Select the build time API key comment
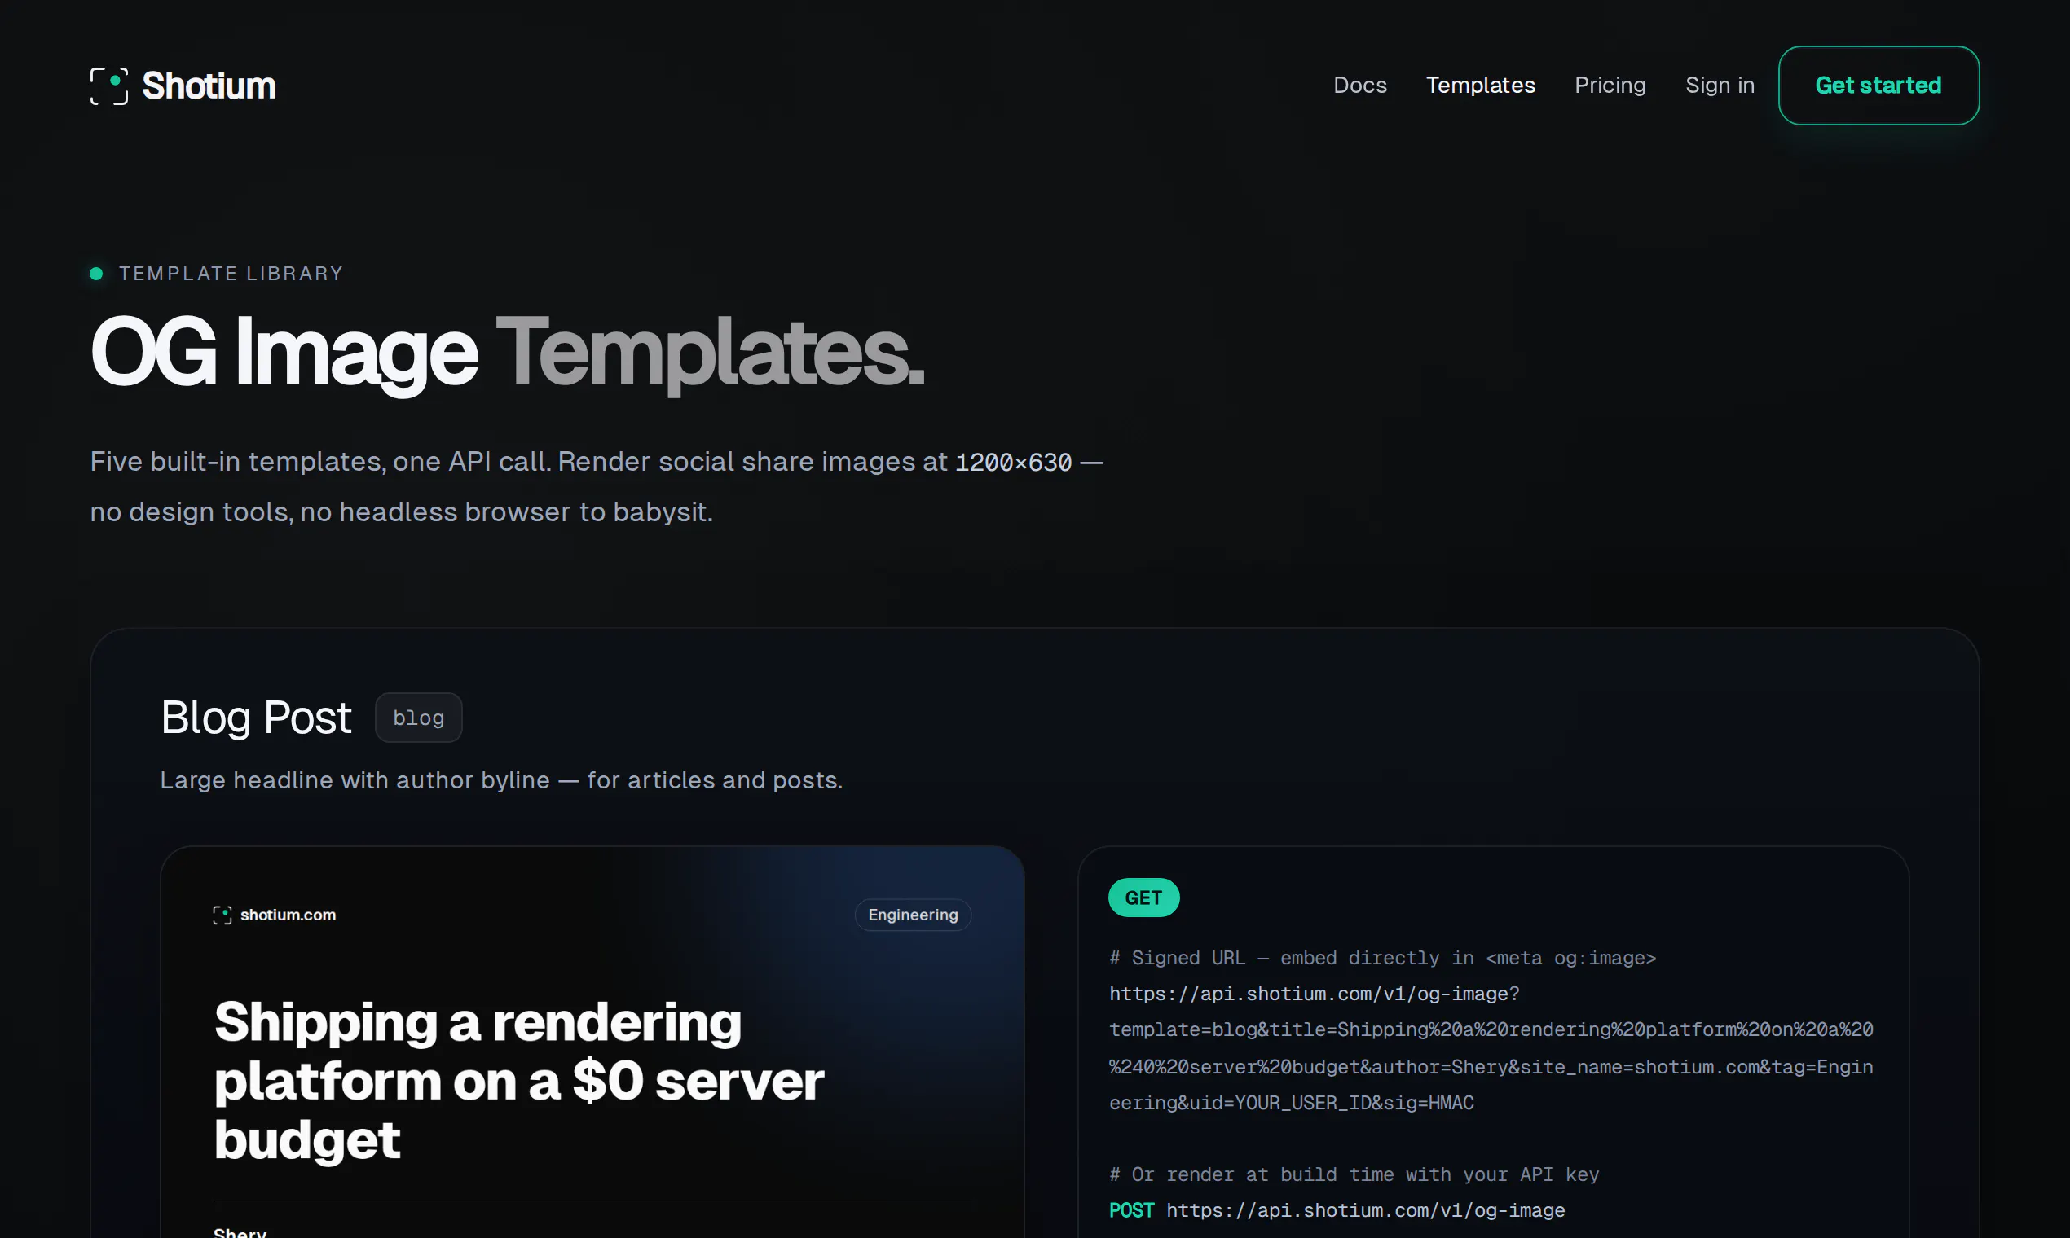Viewport: 2070px width, 1238px height. [x=1354, y=1174]
